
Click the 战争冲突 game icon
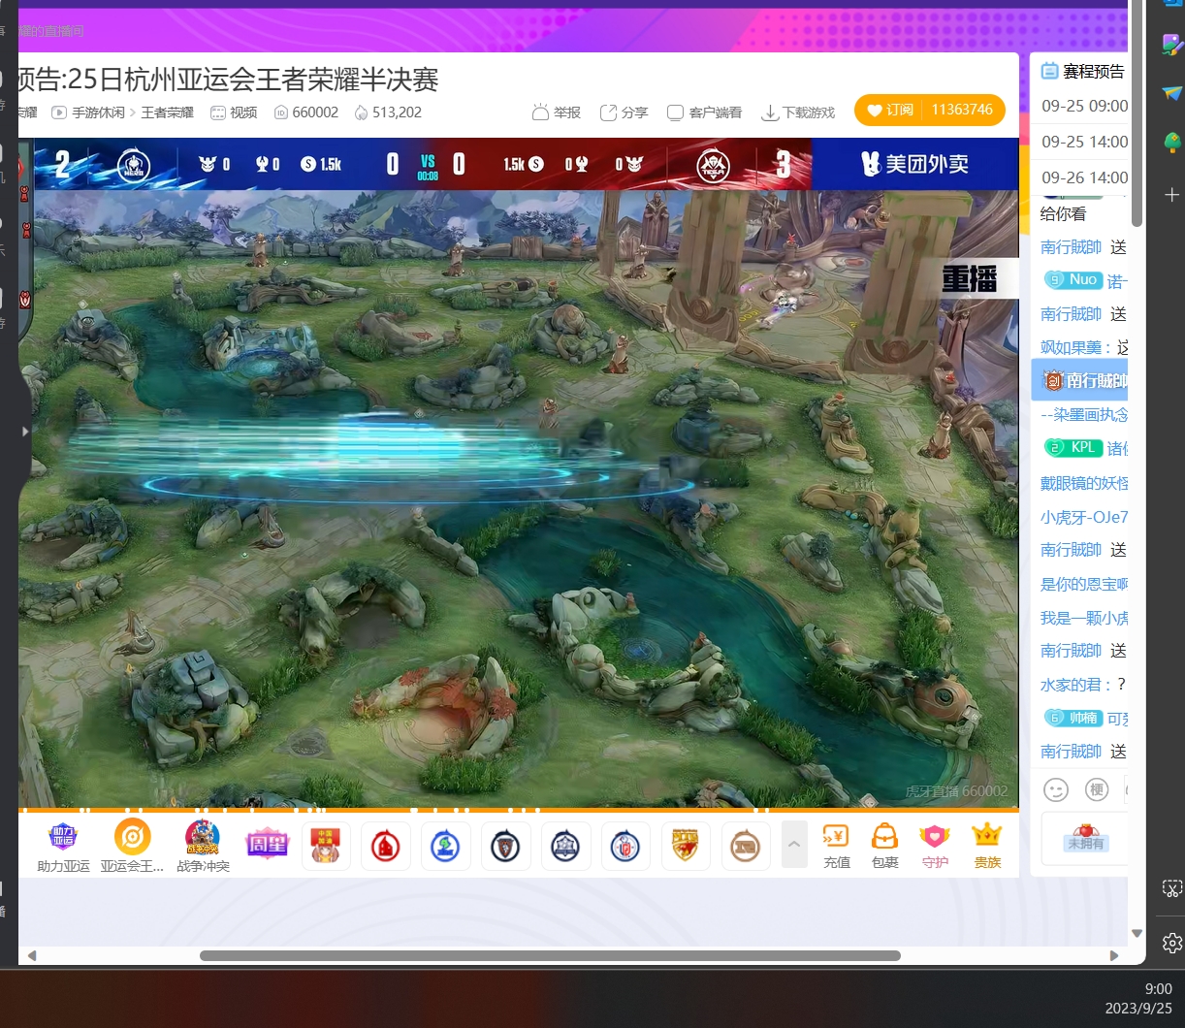(203, 845)
